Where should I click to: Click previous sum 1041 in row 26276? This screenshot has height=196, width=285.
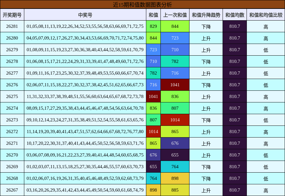(175, 85)
